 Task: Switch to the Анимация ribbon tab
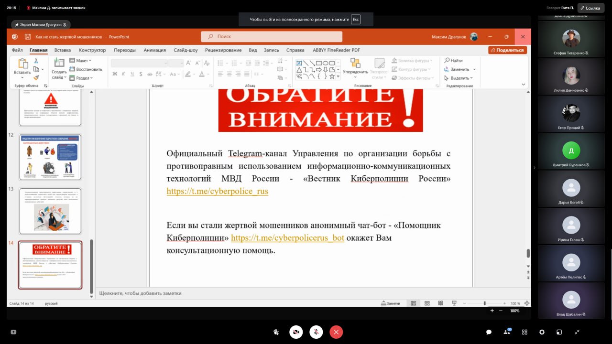[x=154, y=50]
